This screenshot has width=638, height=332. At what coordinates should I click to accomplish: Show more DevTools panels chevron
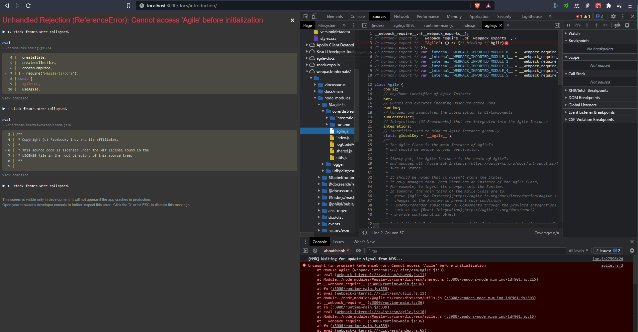pos(550,16)
